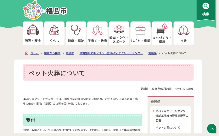Screen dimensions: 219x136
Task: Follow the 環境部 breadcrumb link
Action: tap(70, 53)
